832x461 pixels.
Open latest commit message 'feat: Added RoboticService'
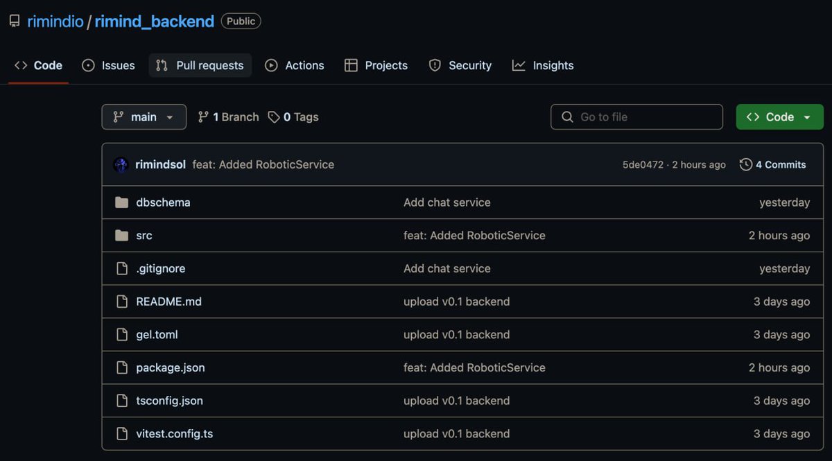tap(263, 165)
